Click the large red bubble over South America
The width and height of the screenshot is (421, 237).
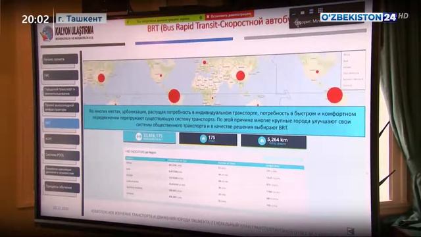174,96
